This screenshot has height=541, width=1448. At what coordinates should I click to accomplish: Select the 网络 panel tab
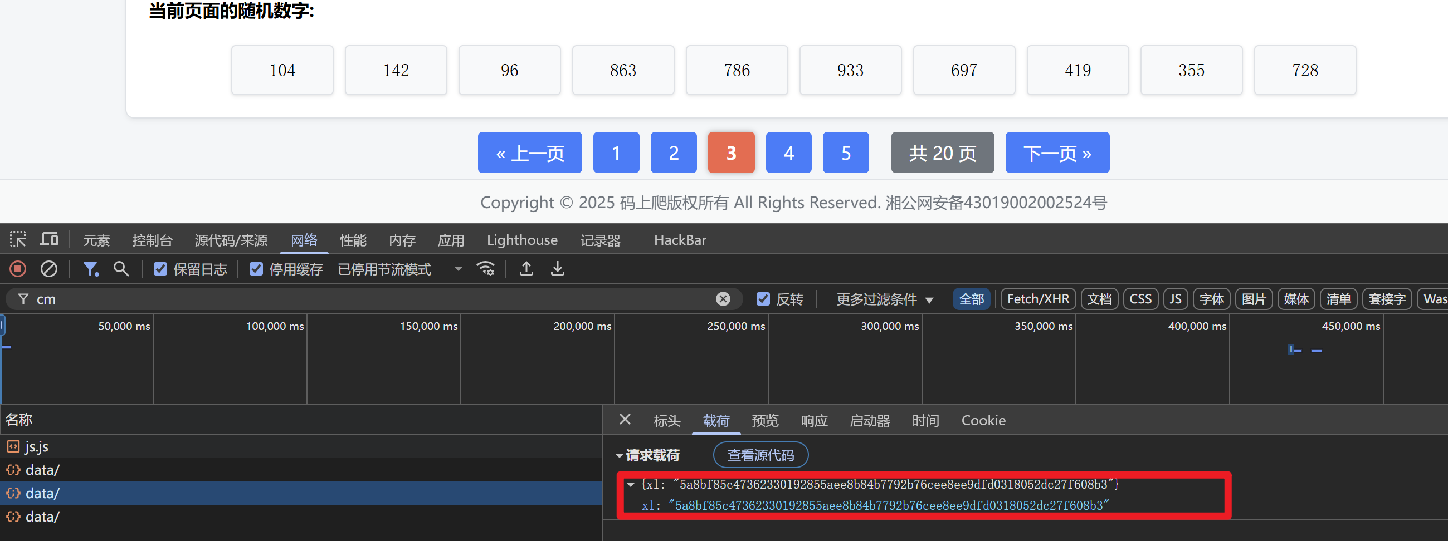tap(304, 240)
